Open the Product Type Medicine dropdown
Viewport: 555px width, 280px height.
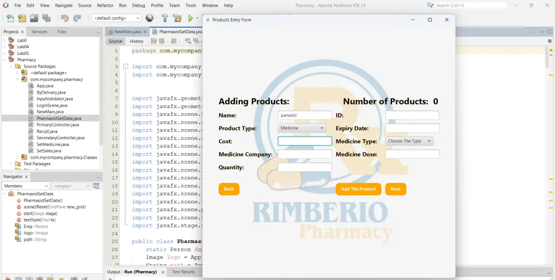[302, 128]
